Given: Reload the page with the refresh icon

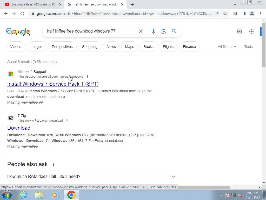Looking at the screenshot, I should click(x=22, y=14).
